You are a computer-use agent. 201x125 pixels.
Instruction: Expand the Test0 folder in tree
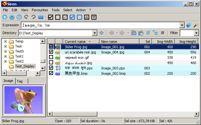[x=5, y=51]
